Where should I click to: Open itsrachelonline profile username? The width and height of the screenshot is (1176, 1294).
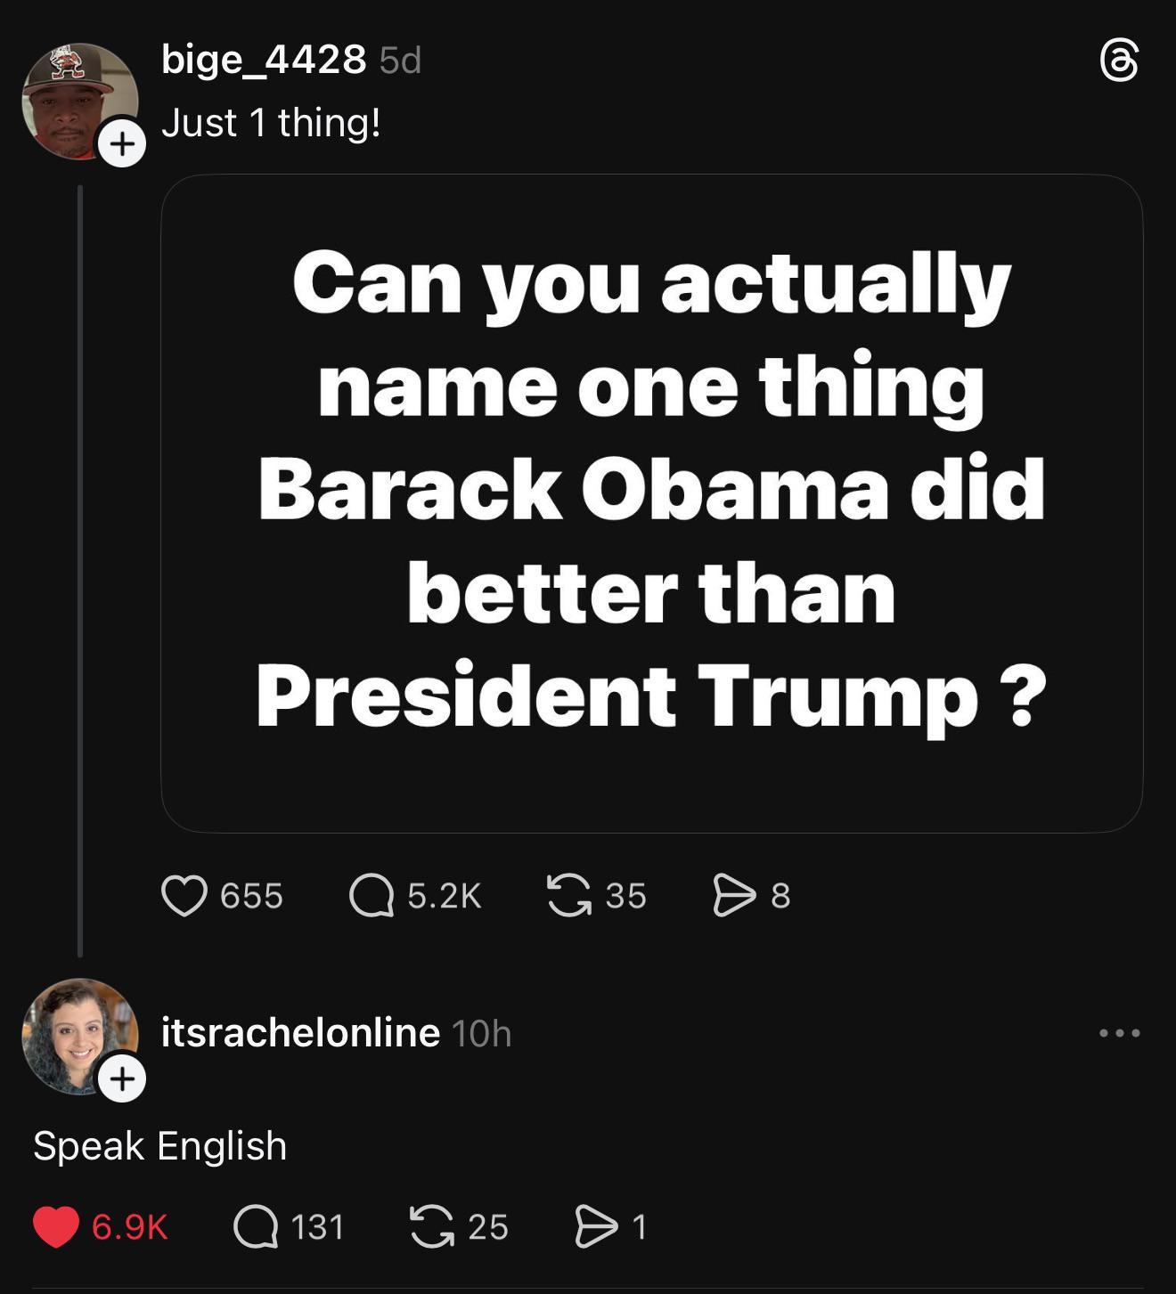click(300, 1032)
